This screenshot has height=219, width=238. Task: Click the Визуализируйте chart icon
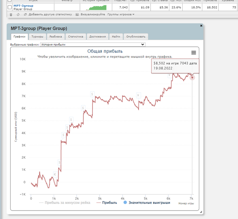[77, 15]
